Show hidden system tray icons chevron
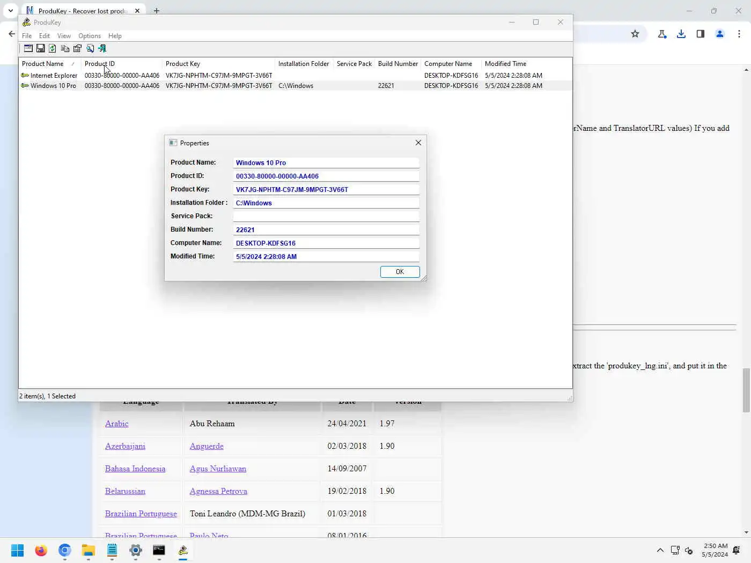This screenshot has width=751, height=563. 660,550
